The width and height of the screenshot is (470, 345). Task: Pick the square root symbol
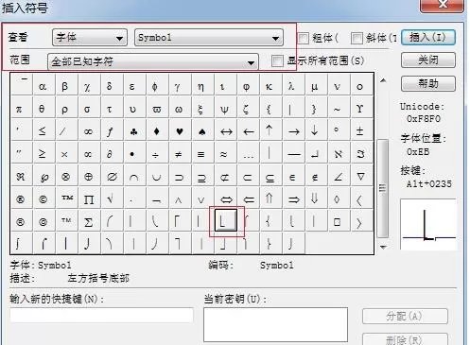point(112,198)
